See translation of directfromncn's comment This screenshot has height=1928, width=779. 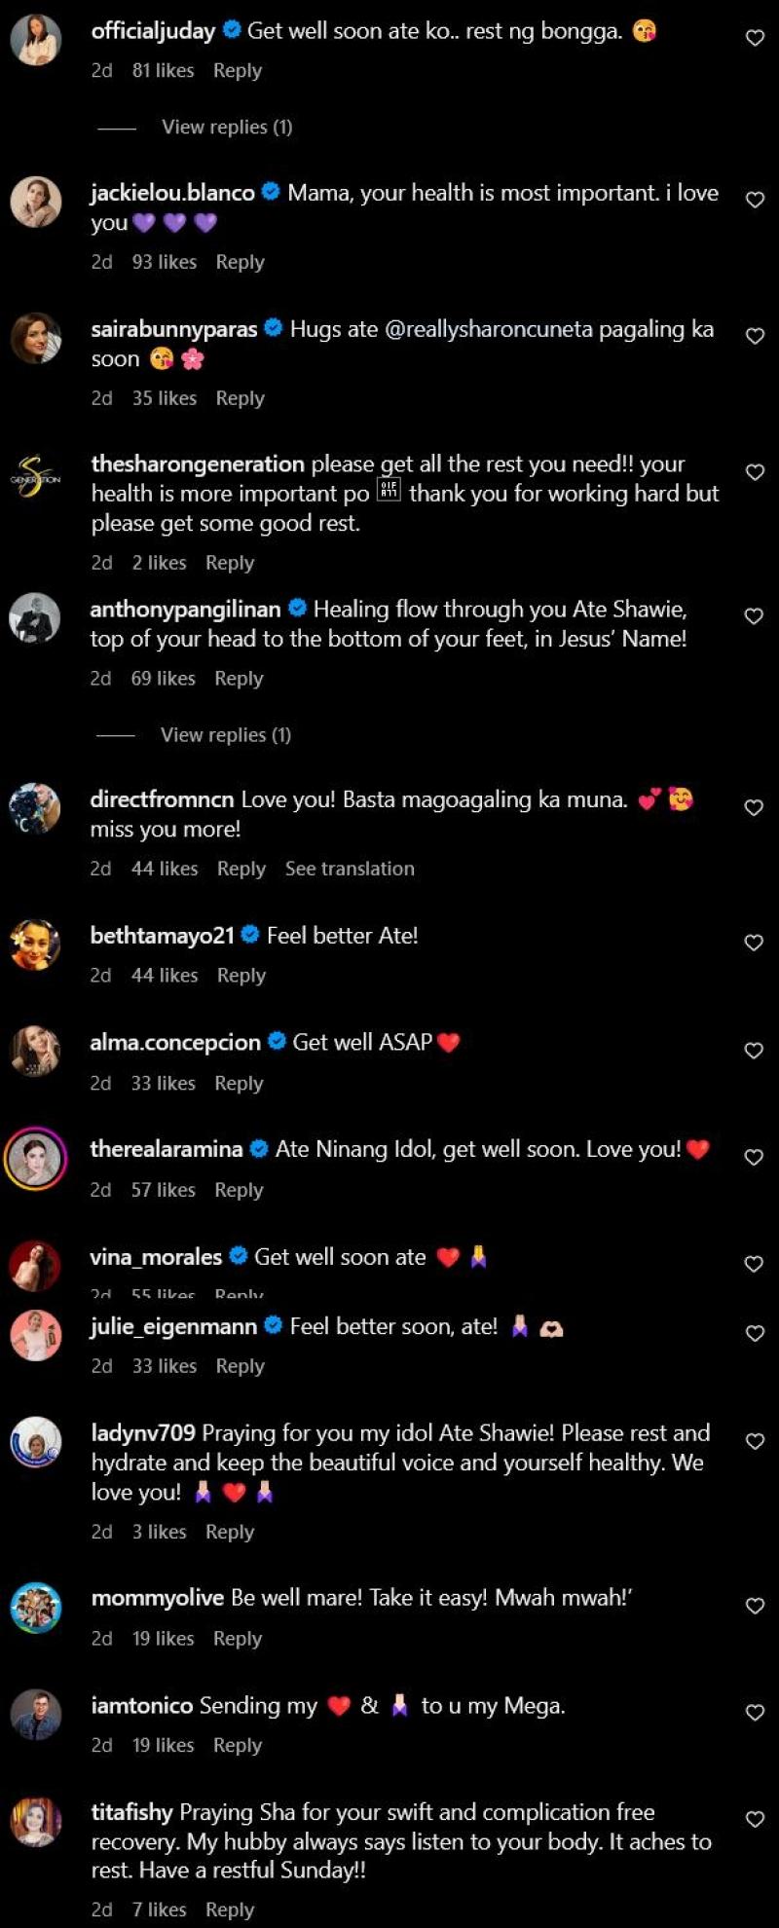pyautogui.click(x=350, y=869)
